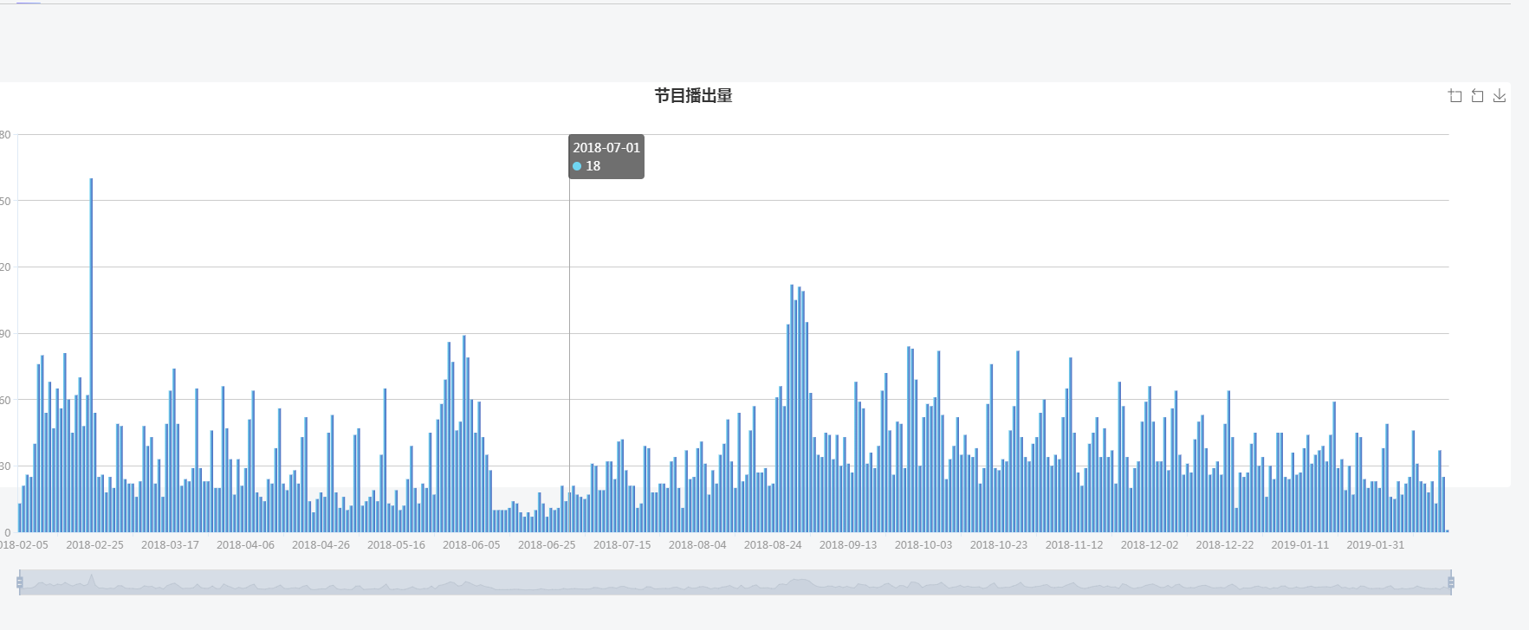Click the middle of the data zoom range bar
The width and height of the screenshot is (1529, 630).
click(x=735, y=582)
